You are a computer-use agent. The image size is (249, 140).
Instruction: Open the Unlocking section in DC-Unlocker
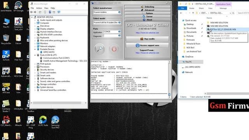tap(147, 7)
